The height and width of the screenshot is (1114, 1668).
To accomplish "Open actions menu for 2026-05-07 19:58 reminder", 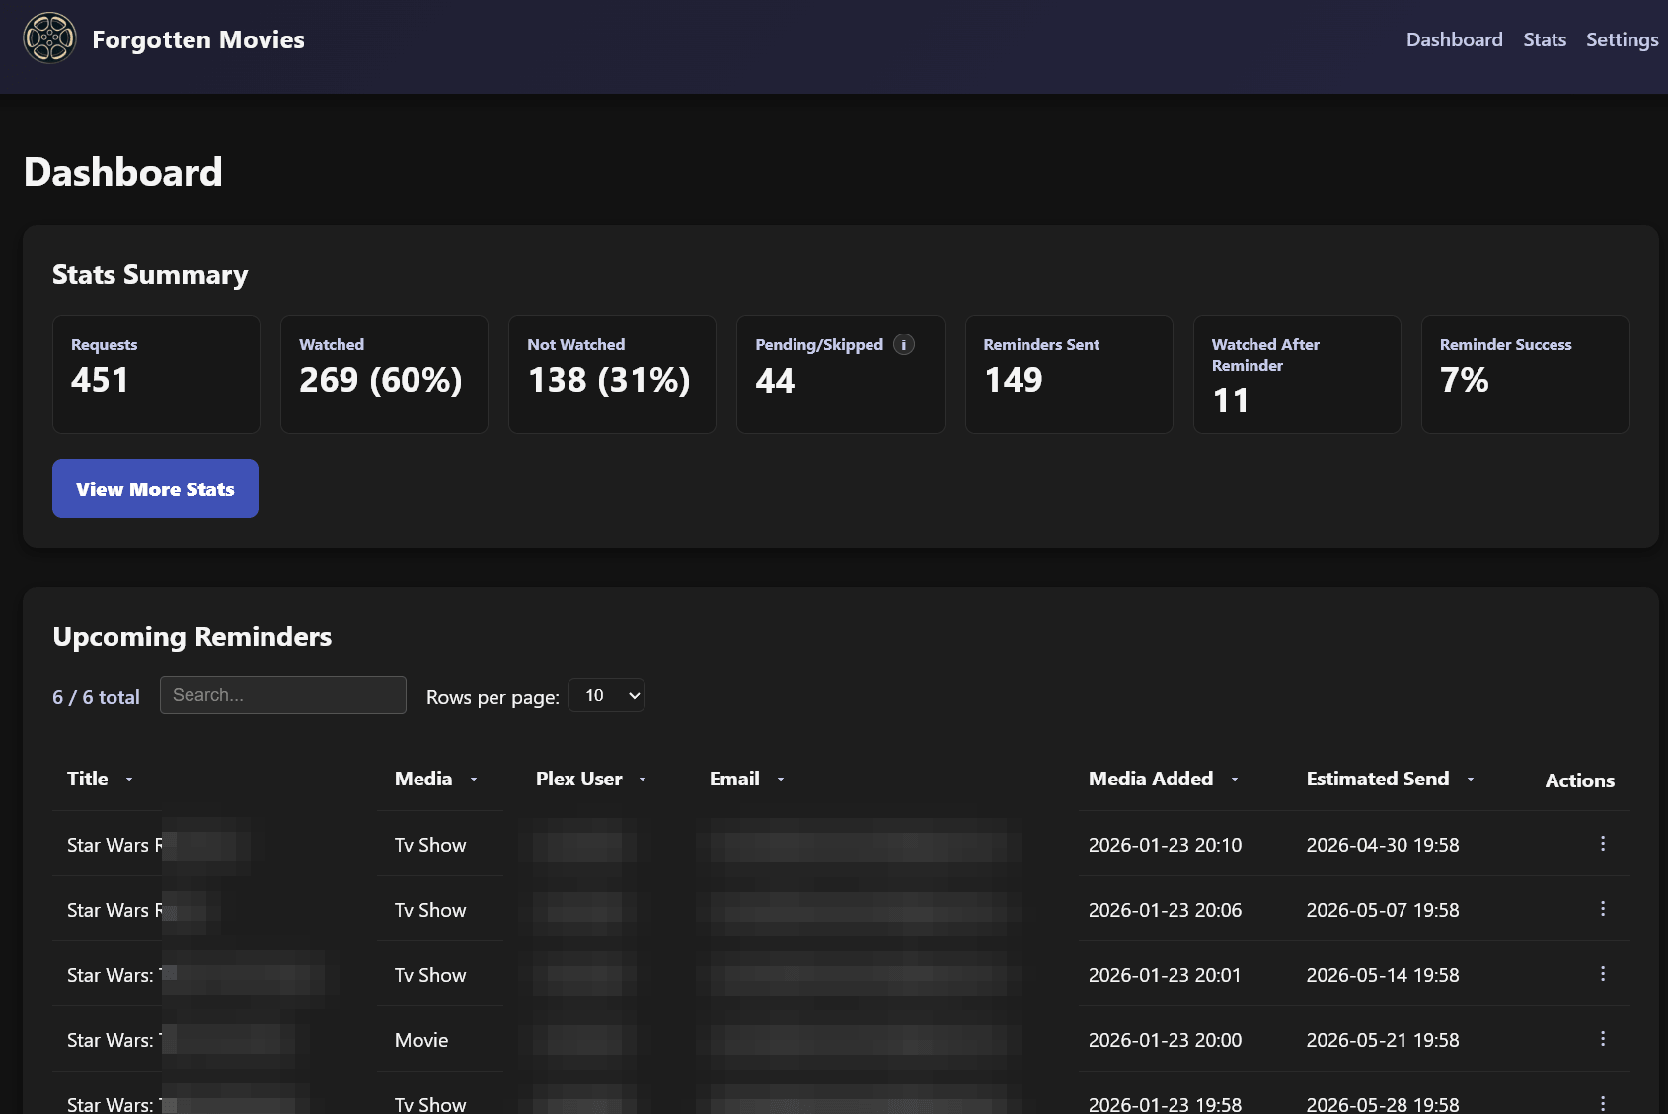I will pyautogui.click(x=1603, y=909).
